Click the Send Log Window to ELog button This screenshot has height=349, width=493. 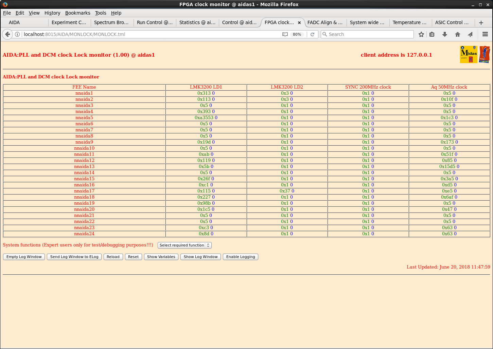click(x=74, y=257)
